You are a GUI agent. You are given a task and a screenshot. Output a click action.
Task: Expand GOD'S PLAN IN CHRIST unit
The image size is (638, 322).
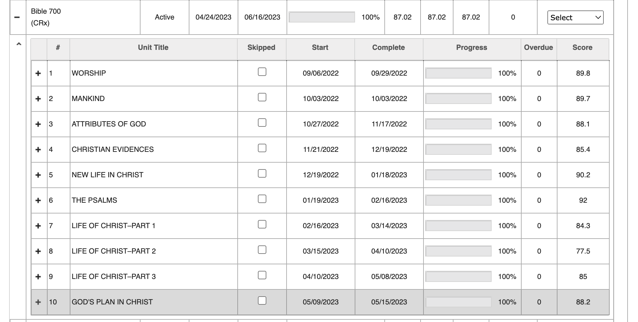(38, 302)
